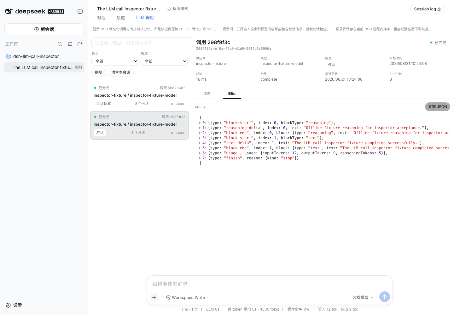Click the 工作区 section label
454x315 pixels.
(12, 44)
